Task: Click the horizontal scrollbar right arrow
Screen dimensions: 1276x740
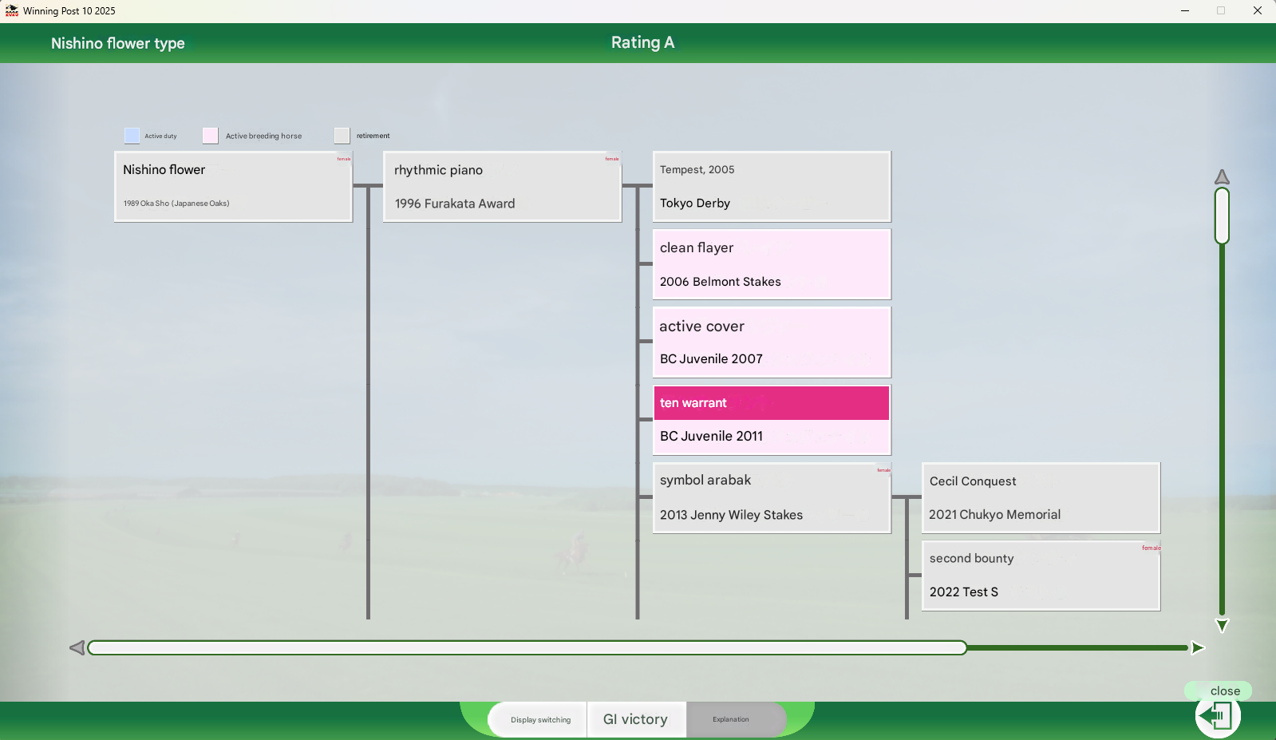Action: pyautogui.click(x=1198, y=647)
